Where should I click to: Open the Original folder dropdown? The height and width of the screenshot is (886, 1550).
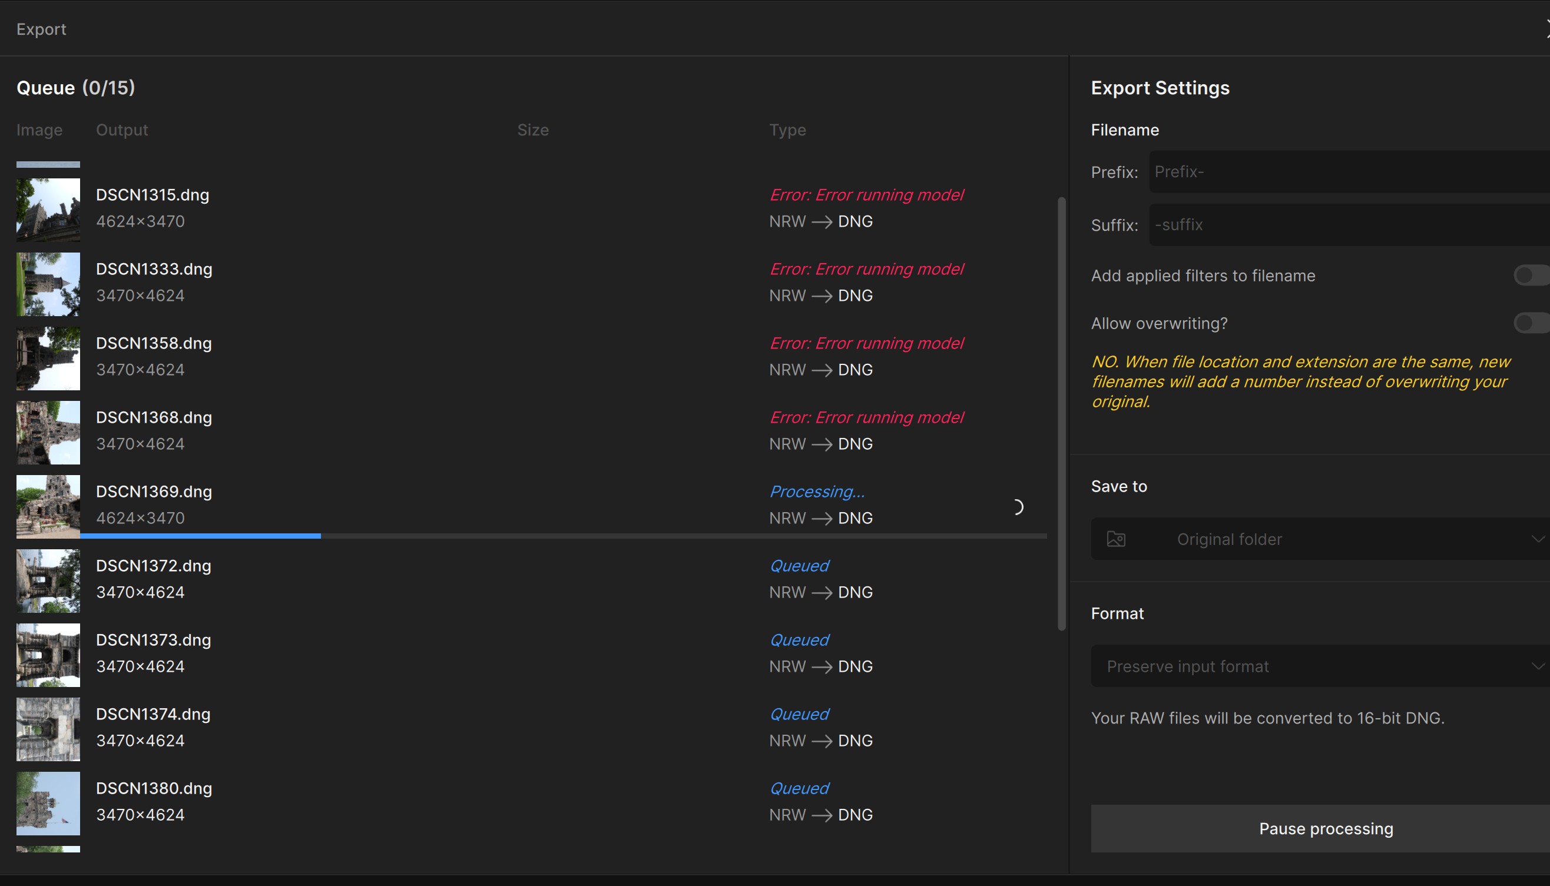coord(1320,539)
